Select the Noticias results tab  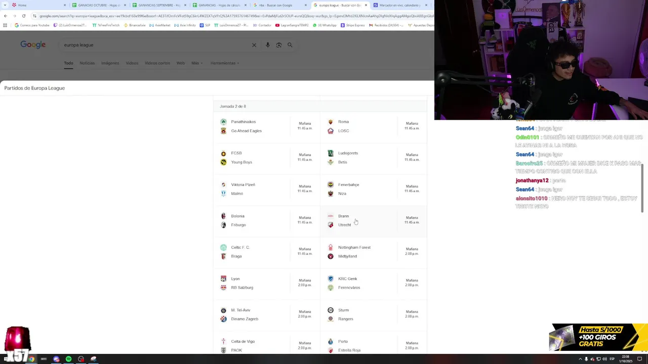[87, 63]
